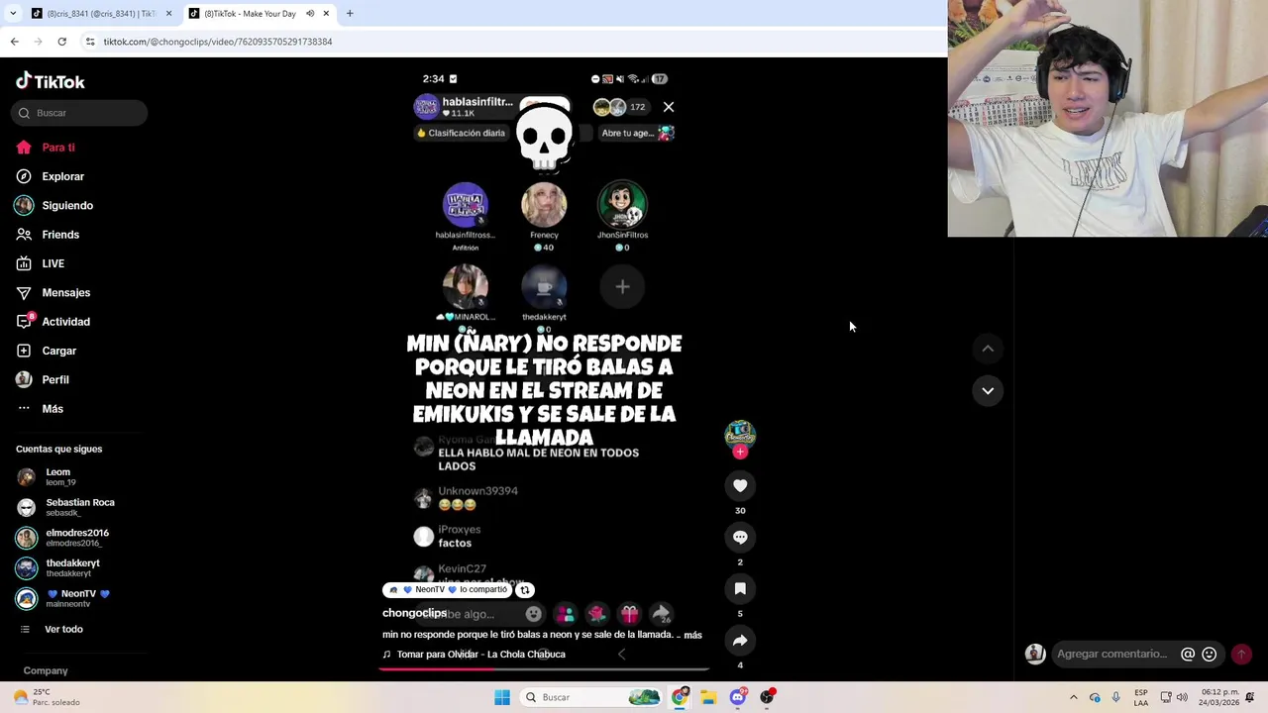Go back in Chrome

(x=14, y=42)
